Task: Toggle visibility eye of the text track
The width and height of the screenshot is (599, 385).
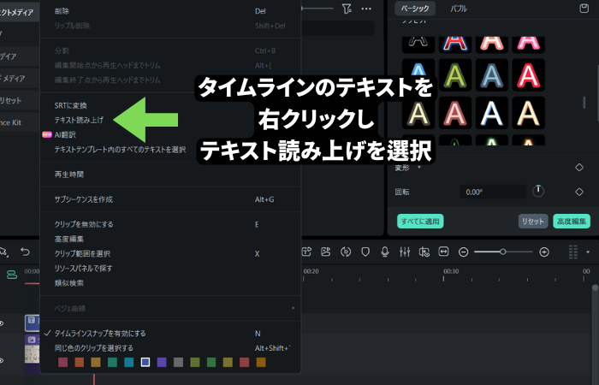Action: pyautogui.click(x=3, y=323)
